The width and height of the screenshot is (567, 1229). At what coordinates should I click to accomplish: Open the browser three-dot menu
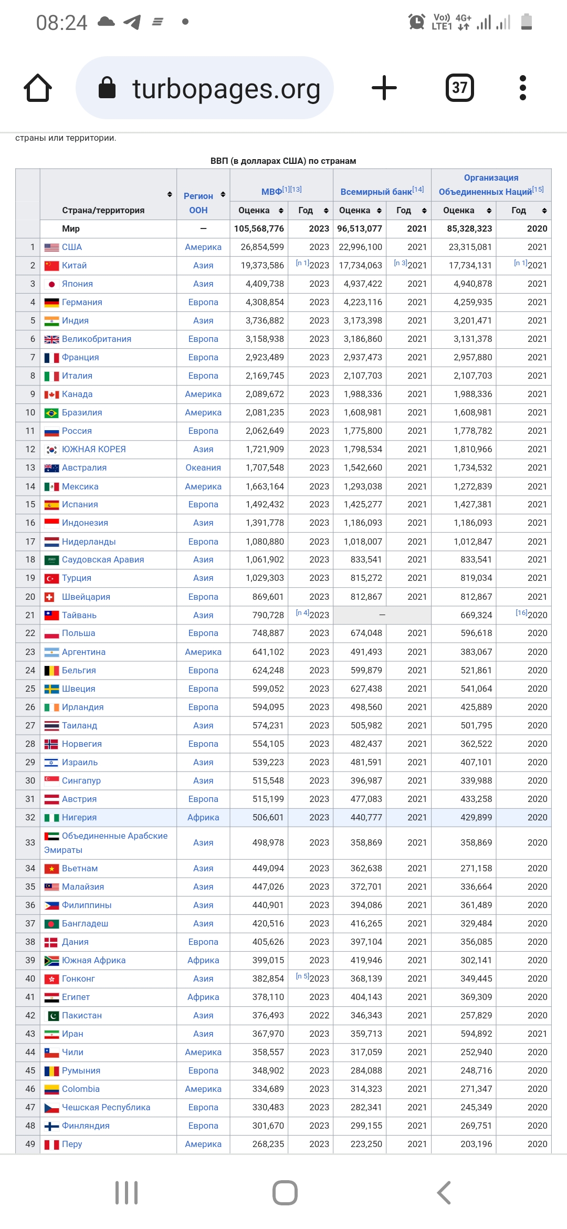pyautogui.click(x=522, y=88)
